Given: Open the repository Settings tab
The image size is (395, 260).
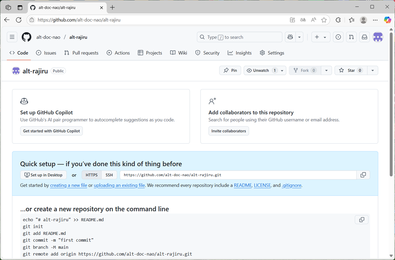Looking at the screenshot, I should pyautogui.click(x=272, y=53).
